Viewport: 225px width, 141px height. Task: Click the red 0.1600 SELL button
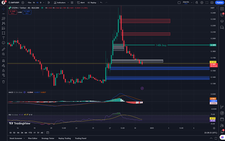tap(13, 11)
